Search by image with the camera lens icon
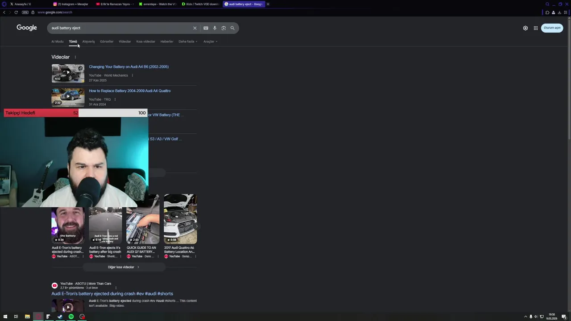This screenshot has height=321, width=571. [223, 28]
